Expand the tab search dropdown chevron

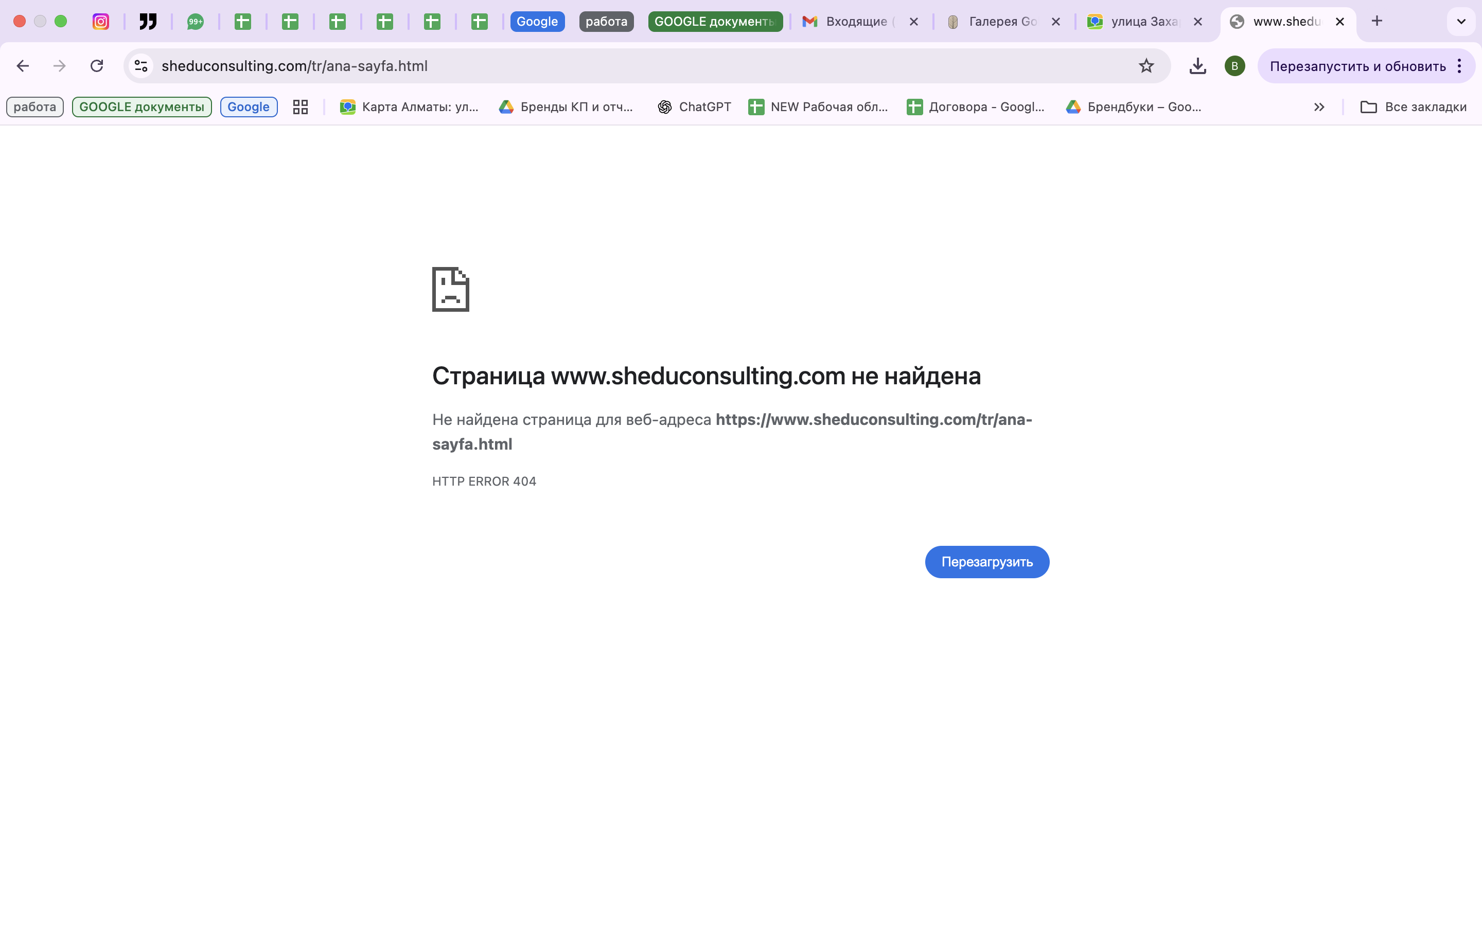(x=1461, y=22)
